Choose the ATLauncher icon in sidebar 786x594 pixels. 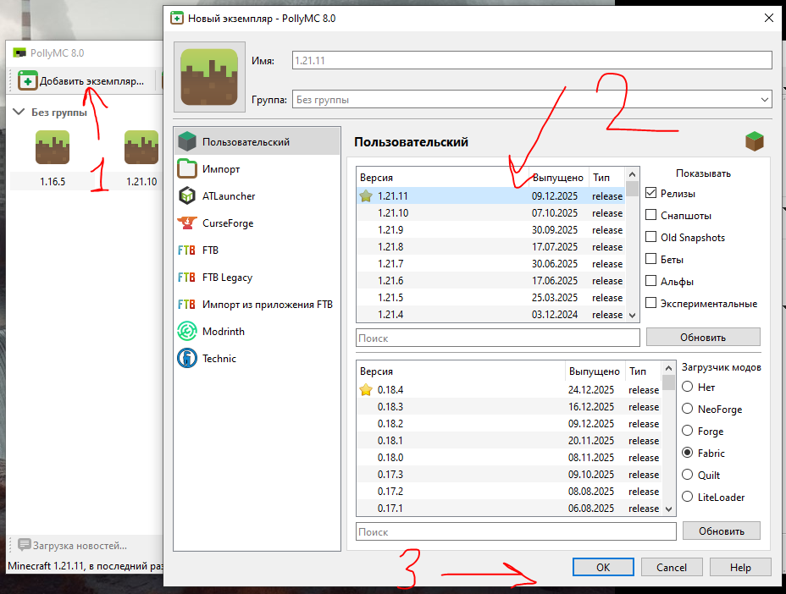[x=187, y=195]
